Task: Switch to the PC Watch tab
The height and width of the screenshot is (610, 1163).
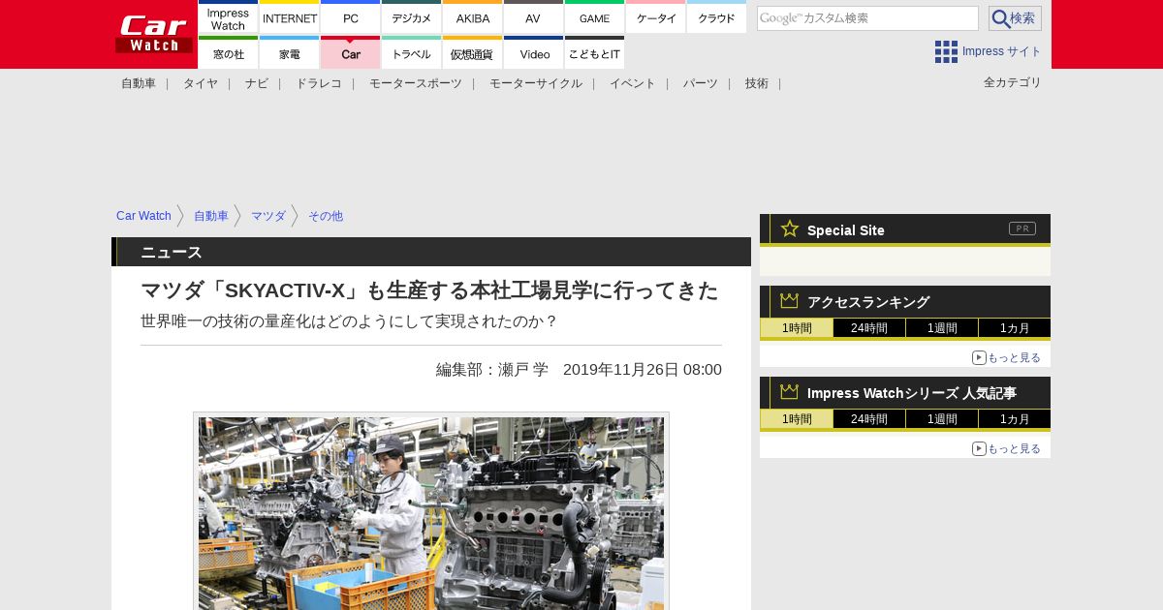Action: (x=351, y=17)
